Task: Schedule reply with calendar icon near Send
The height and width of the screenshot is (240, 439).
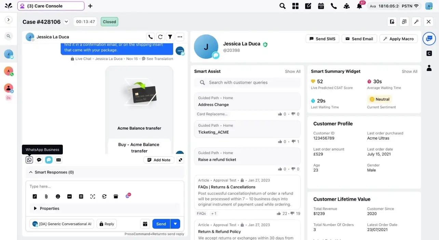Action: pyautogui.click(x=145, y=224)
